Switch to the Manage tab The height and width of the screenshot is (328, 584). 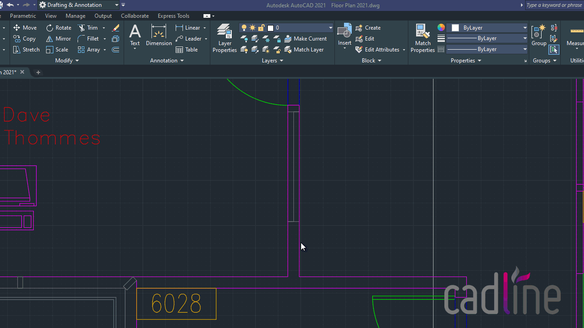[x=75, y=16]
